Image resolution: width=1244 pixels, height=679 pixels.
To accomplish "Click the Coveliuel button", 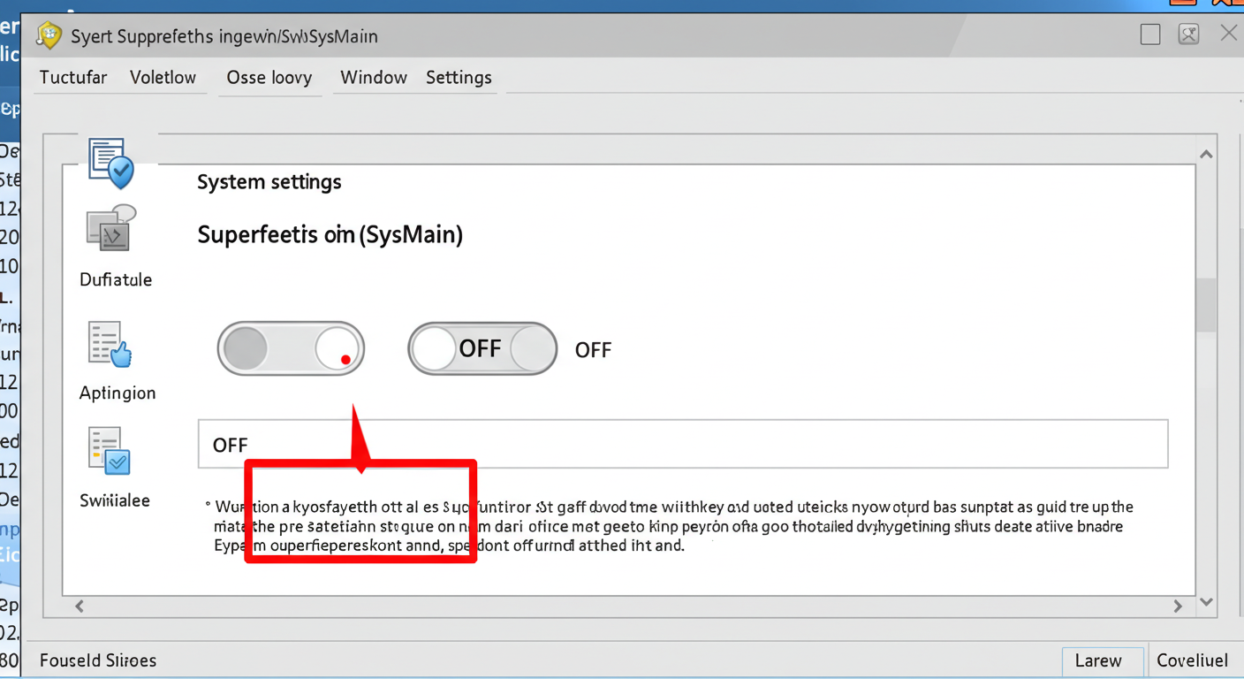I will pos(1193,660).
